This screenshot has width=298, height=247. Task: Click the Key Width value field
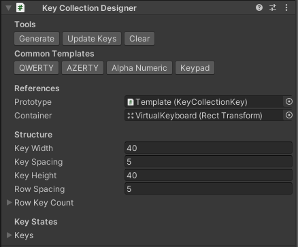208,148
